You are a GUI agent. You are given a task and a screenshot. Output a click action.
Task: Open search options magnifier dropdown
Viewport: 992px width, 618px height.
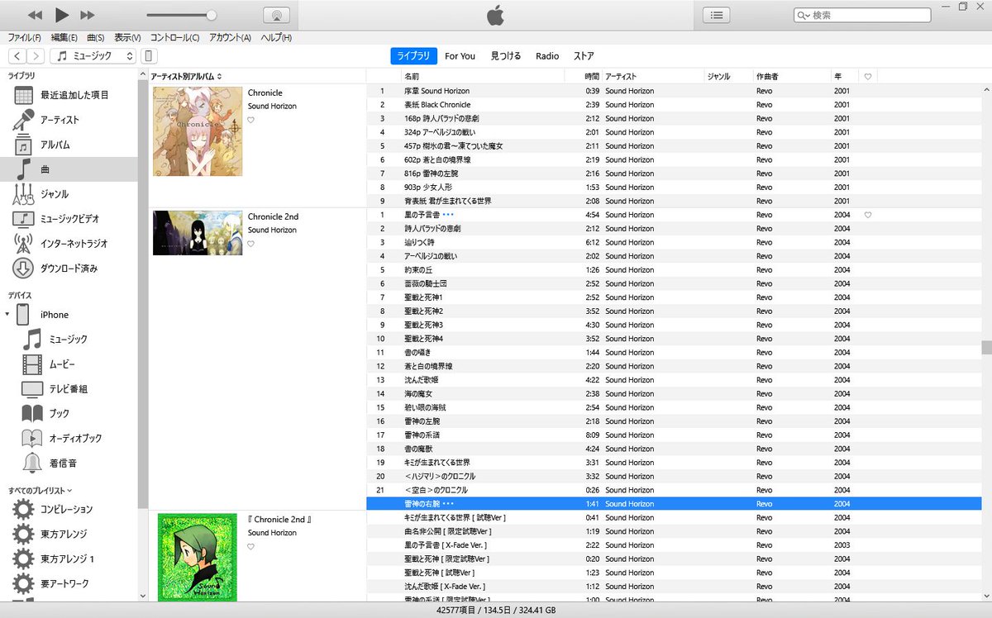[x=803, y=15]
